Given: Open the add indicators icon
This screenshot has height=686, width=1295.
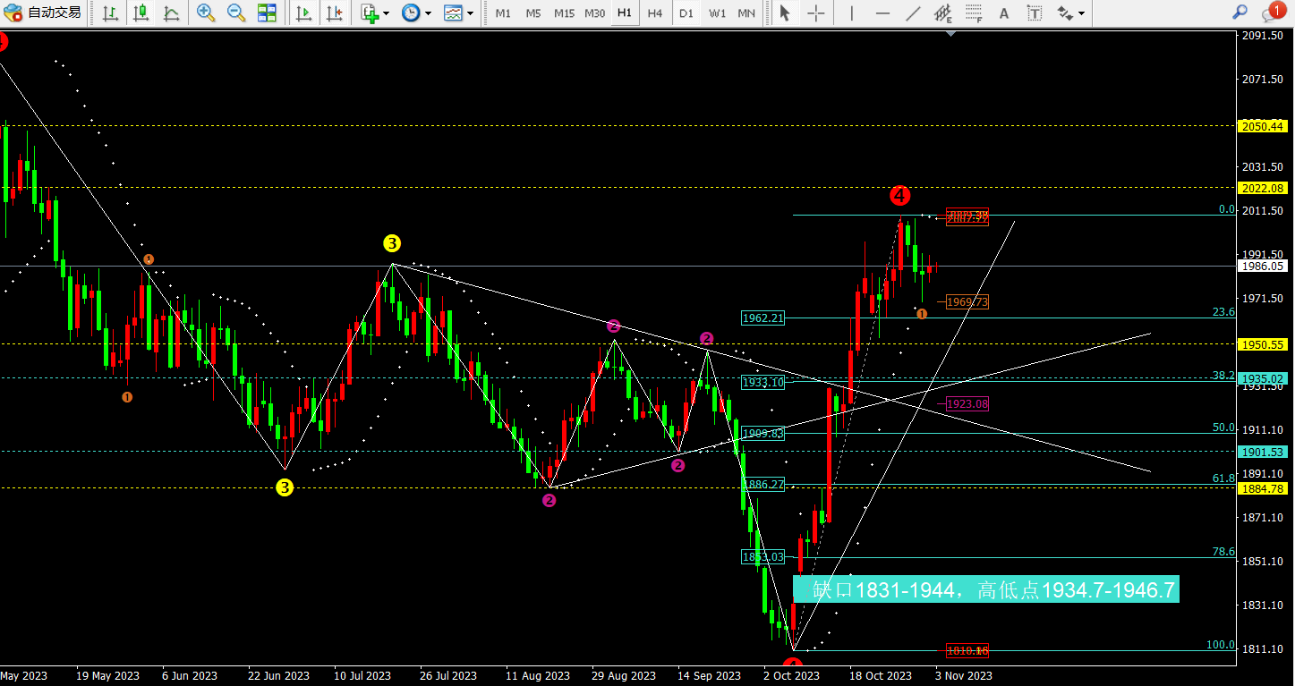Looking at the screenshot, I should tap(370, 13).
